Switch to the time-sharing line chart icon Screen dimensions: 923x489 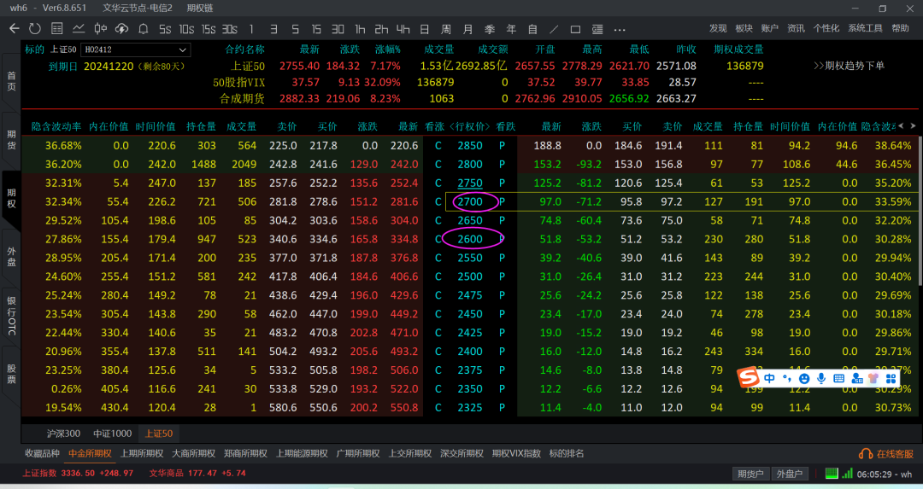tap(79, 28)
